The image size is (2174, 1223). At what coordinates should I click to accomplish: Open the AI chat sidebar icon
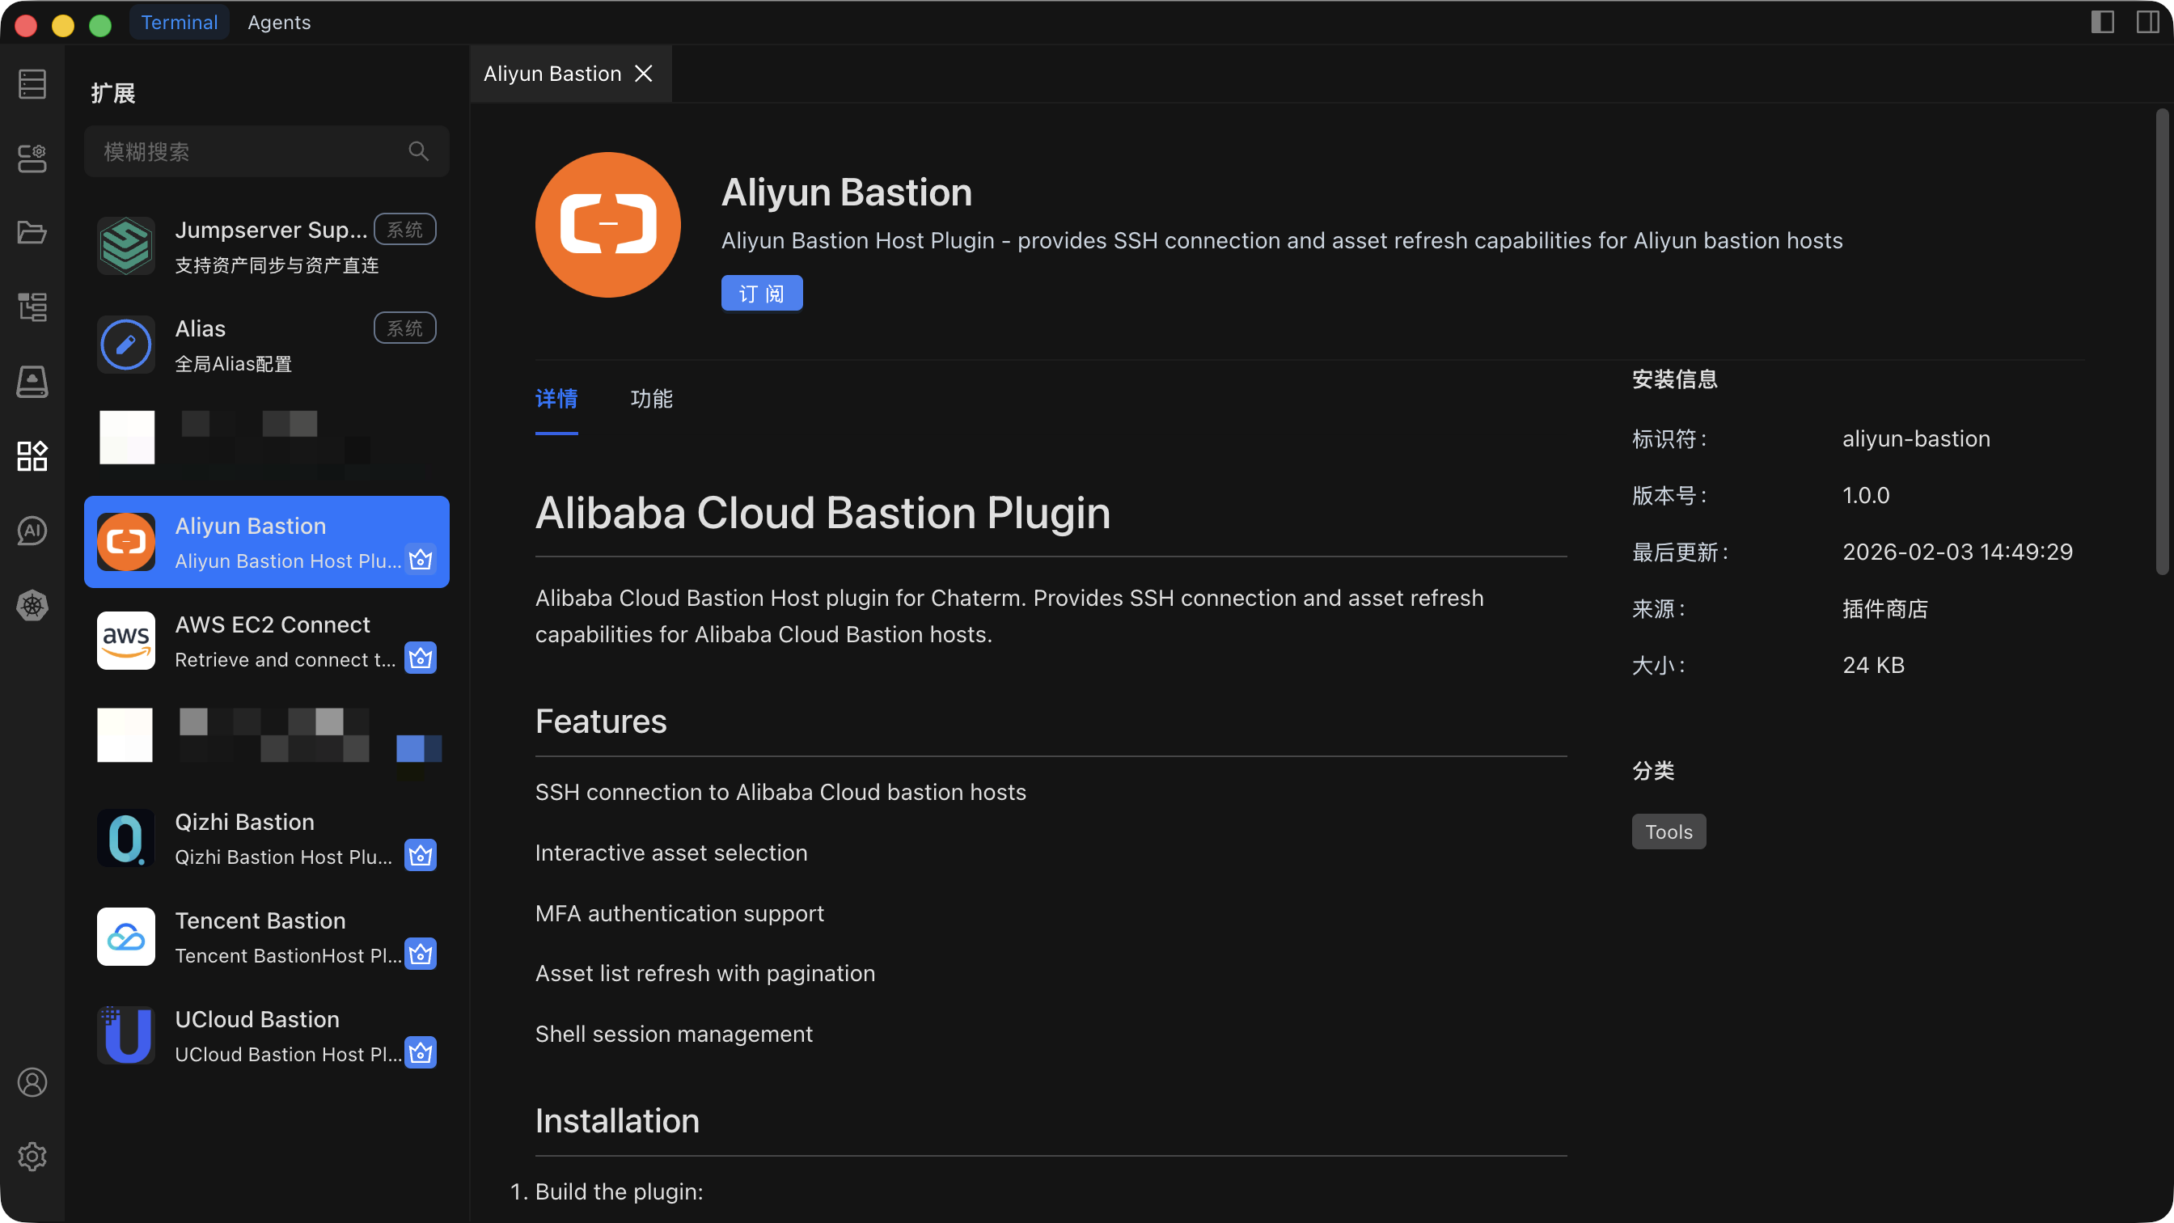pyautogui.click(x=32, y=530)
